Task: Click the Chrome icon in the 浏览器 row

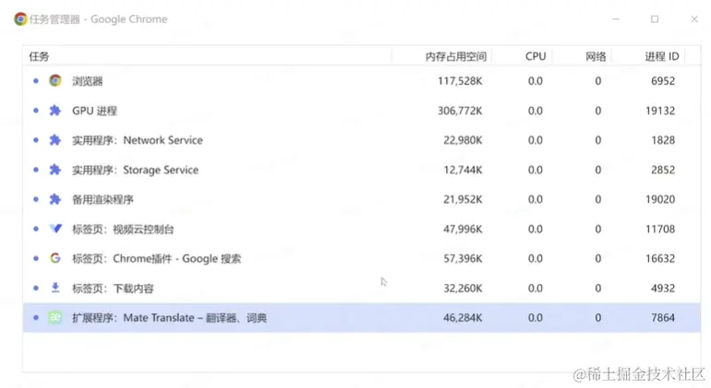Action: [x=55, y=81]
